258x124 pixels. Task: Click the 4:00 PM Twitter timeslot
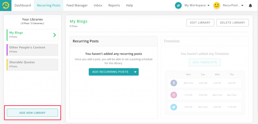click(217, 107)
